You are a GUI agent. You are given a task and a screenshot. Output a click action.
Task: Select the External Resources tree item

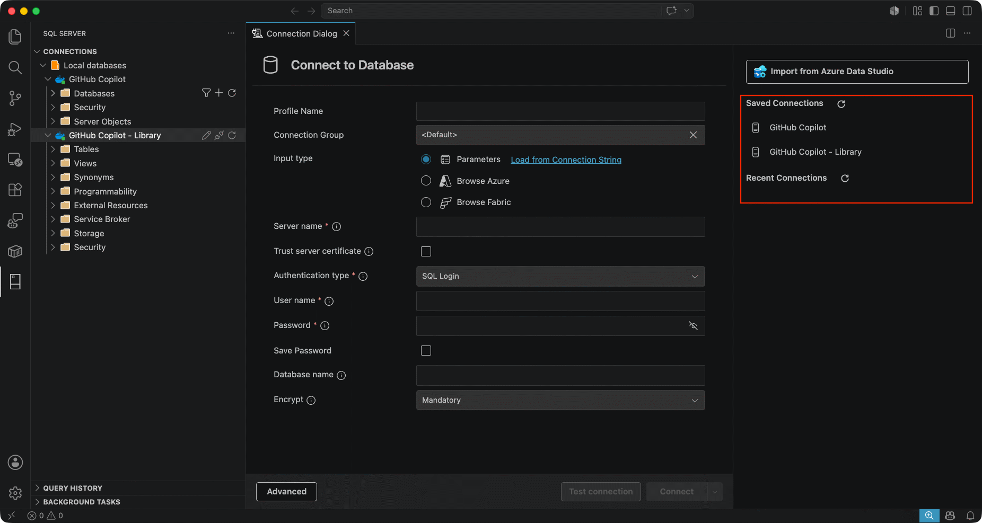tap(111, 205)
